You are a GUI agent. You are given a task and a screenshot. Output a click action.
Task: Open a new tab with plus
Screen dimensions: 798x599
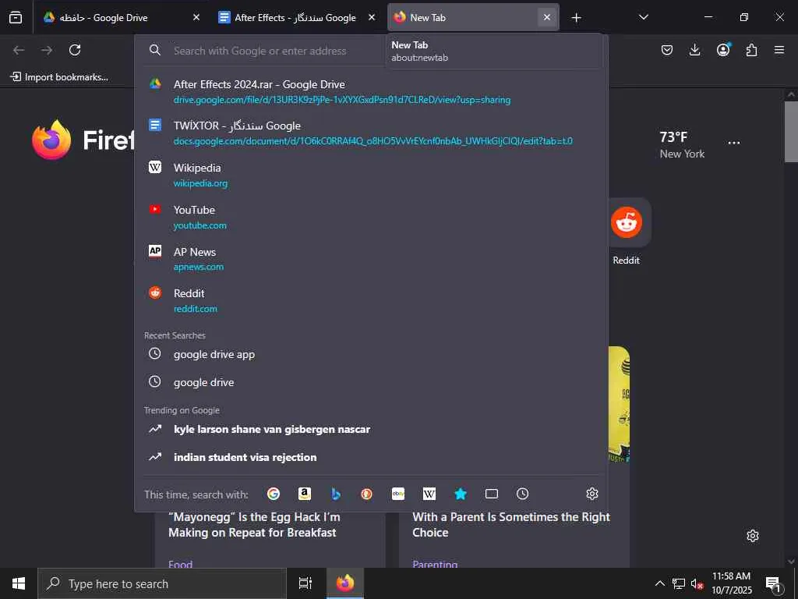576,18
